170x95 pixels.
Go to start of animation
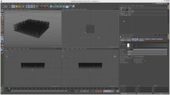(x=76, y=91)
